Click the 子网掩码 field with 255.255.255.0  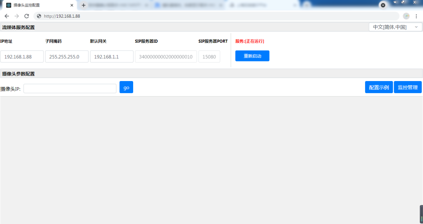(67, 56)
